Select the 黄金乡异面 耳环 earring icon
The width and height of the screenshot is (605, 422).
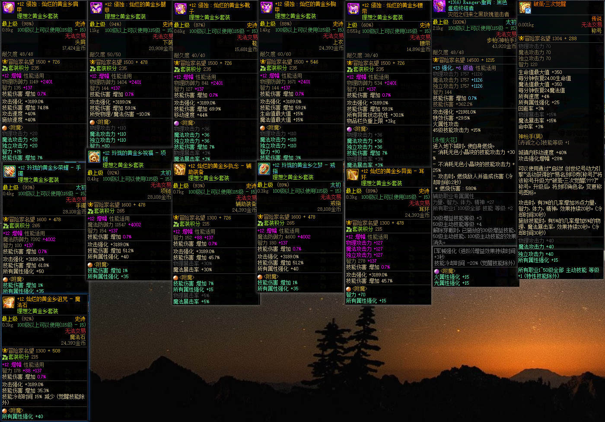click(353, 175)
